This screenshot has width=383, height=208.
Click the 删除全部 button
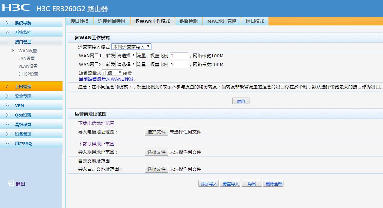(x=273, y=184)
